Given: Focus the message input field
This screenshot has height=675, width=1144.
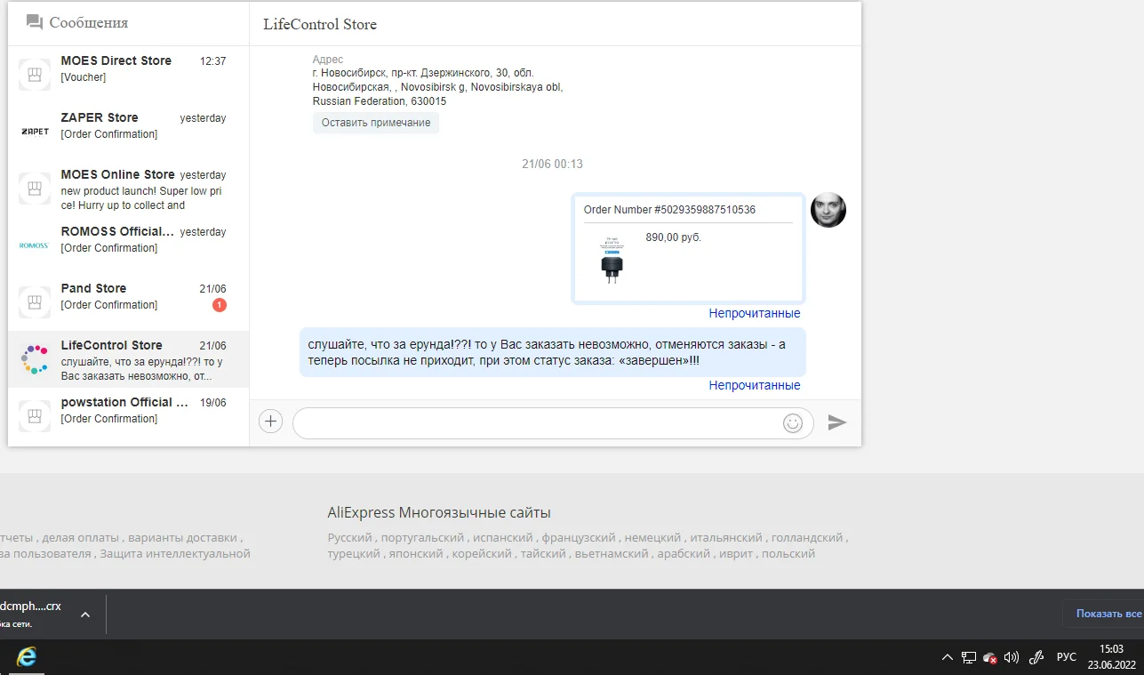Looking at the screenshot, I should coord(553,423).
